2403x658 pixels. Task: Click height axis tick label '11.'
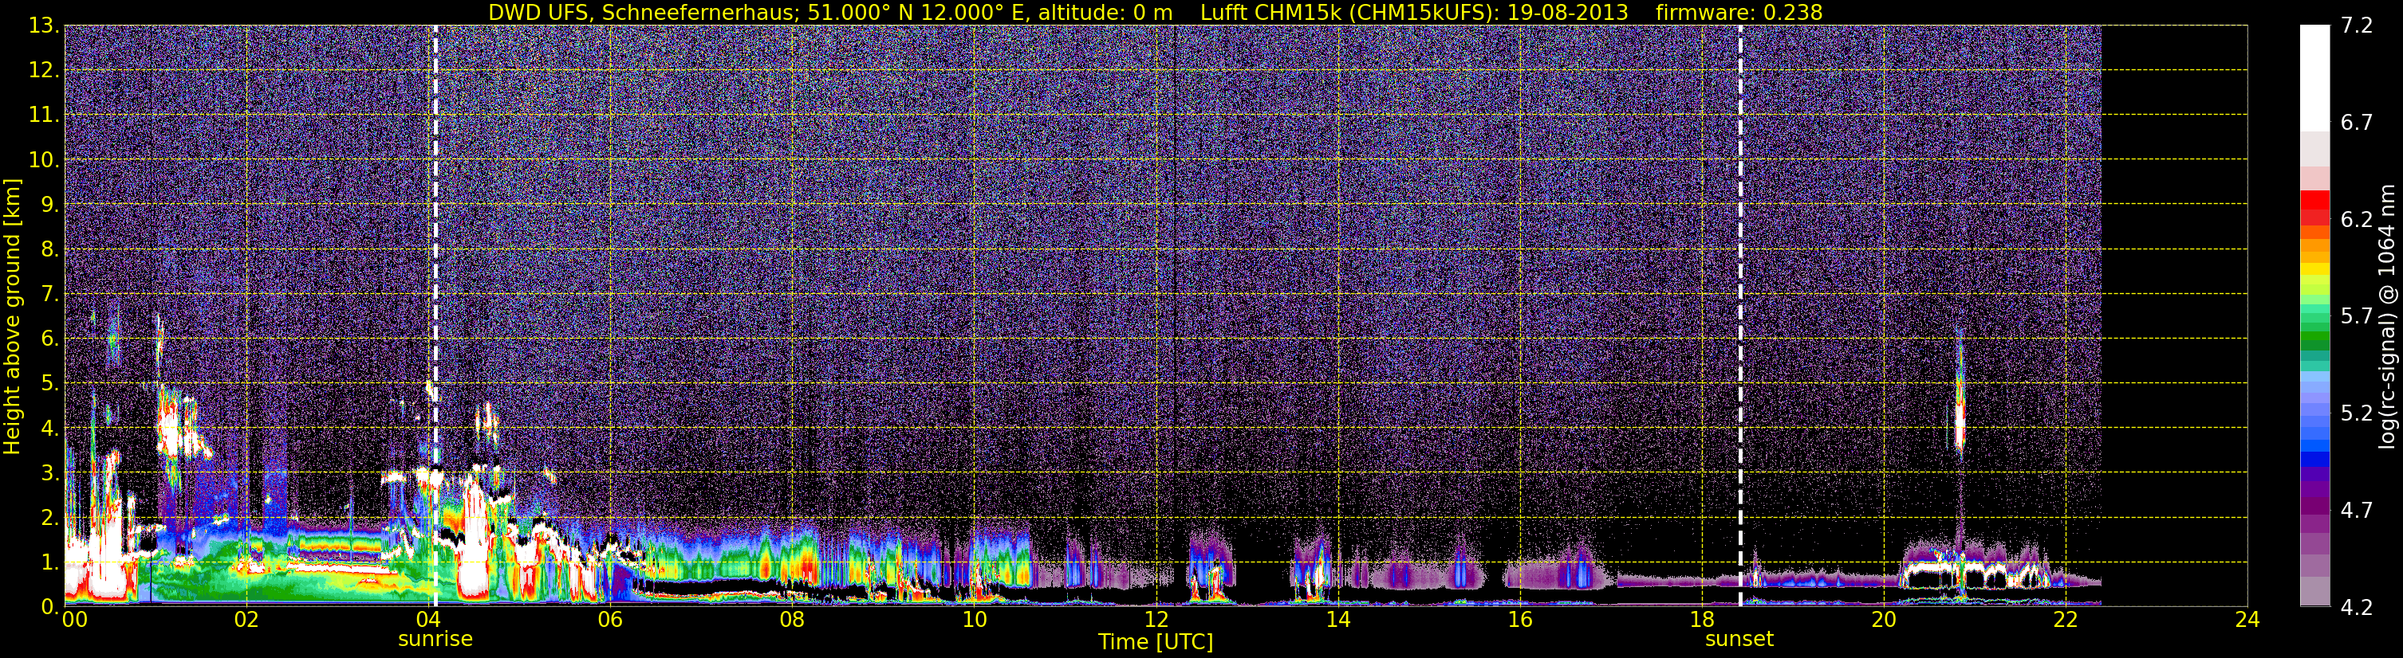point(44,116)
